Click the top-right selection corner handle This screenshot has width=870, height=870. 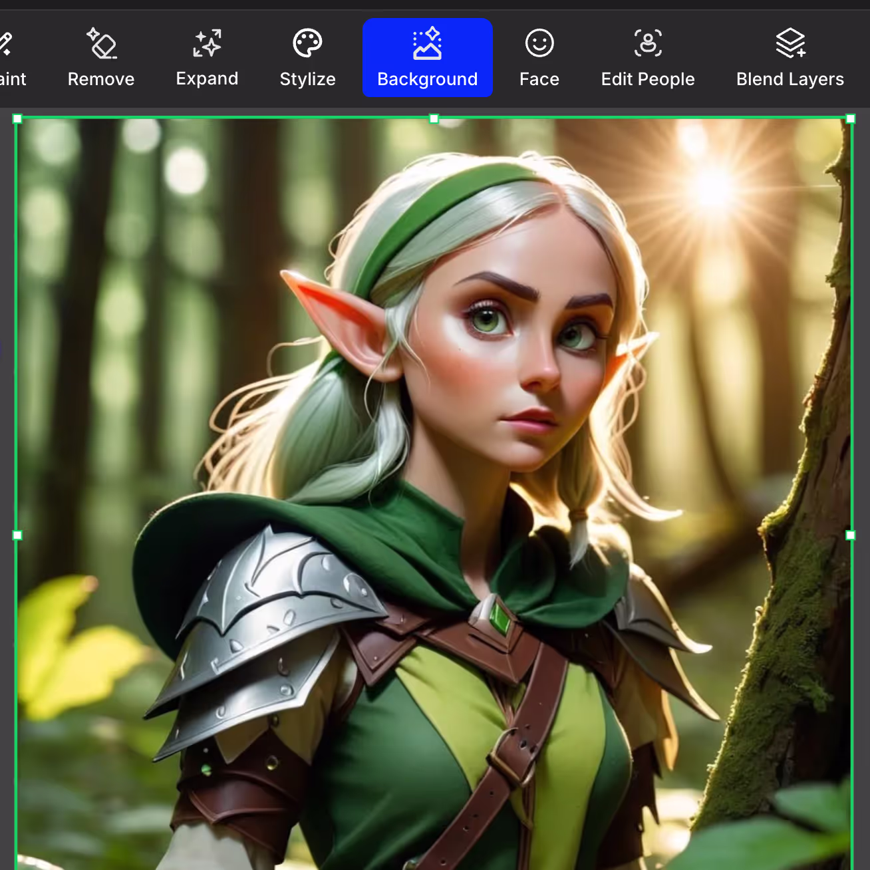(850, 119)
